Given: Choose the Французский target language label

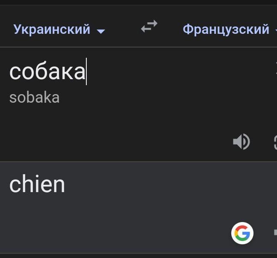Looking at the screenshot, I should click(226, 30).
